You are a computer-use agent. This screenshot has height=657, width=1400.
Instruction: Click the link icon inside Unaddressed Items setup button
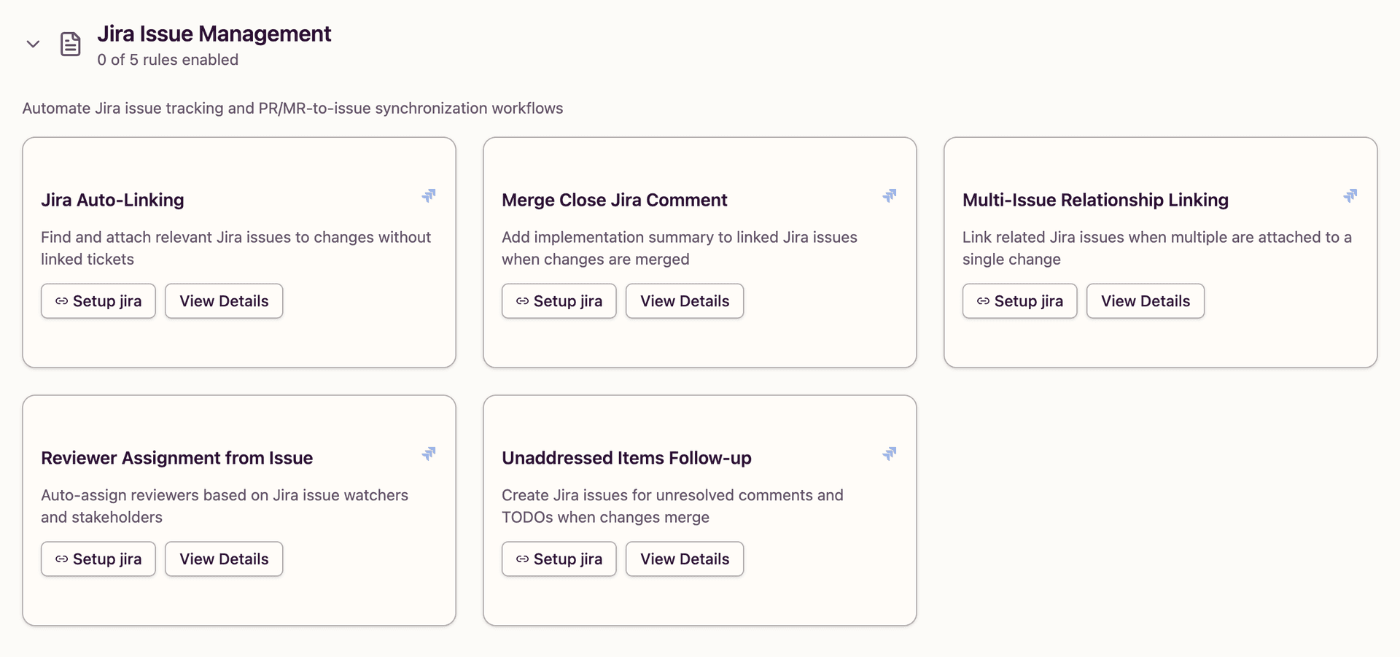523,559
